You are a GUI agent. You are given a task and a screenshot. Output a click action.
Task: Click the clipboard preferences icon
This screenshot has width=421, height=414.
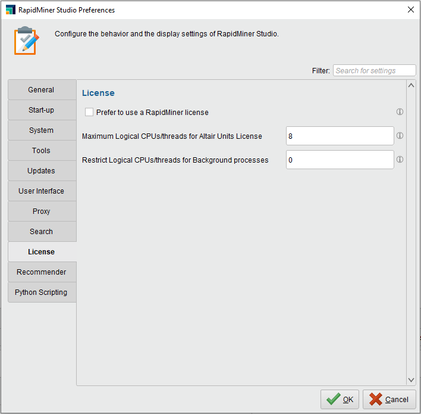click(26, 41)
